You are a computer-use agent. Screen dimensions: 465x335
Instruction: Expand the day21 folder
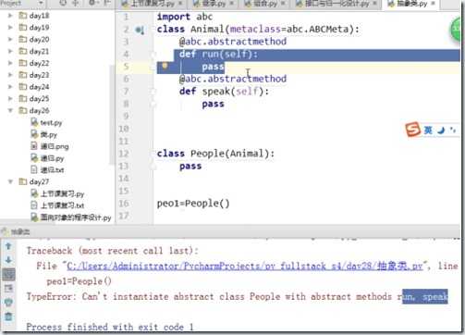[10, 51]
